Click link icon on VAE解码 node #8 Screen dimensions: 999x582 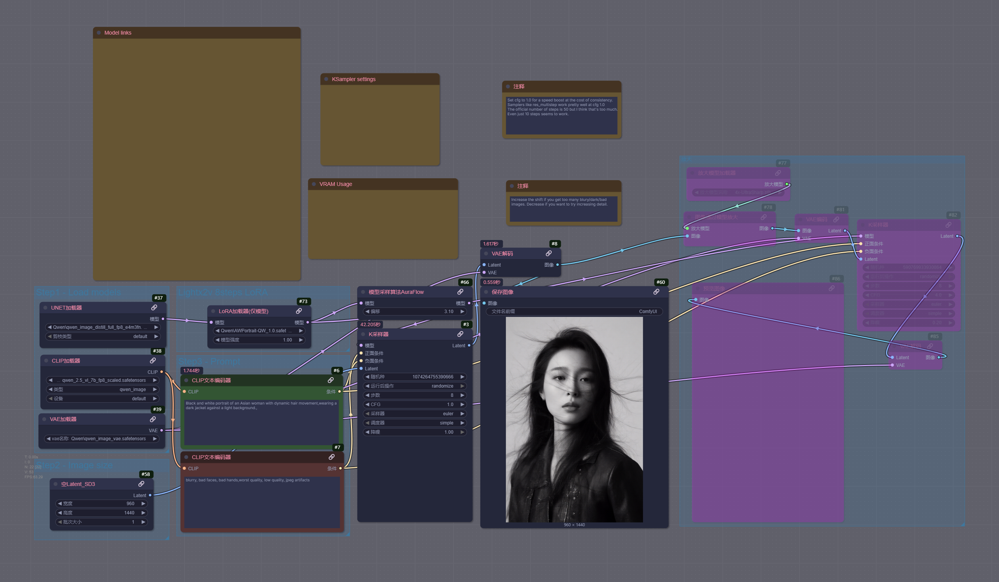(x=549, y=253)
